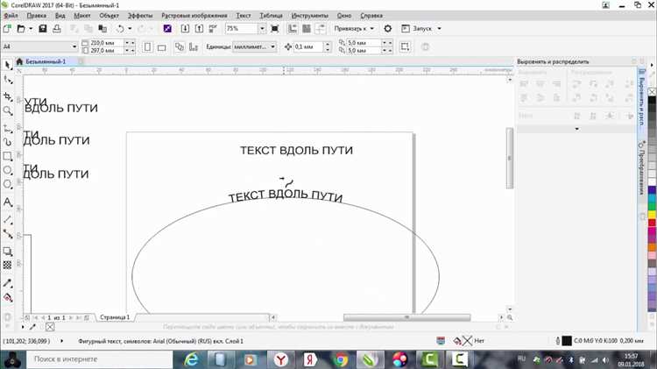Screen dimensions: 657x369
Task: Select the Artistic Media tool
Action: tap(8, 142)
